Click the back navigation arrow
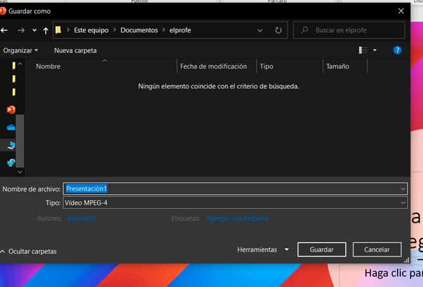 (5, 30)
